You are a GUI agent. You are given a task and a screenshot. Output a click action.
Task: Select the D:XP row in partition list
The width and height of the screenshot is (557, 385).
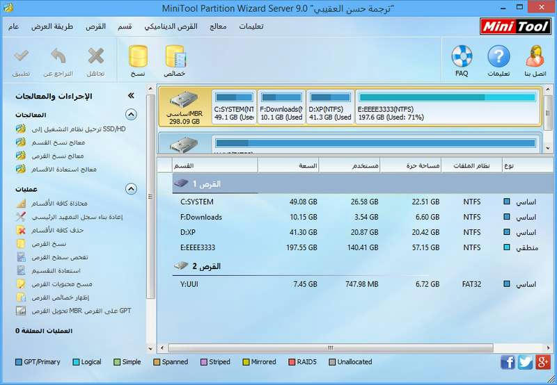point(362,233)
